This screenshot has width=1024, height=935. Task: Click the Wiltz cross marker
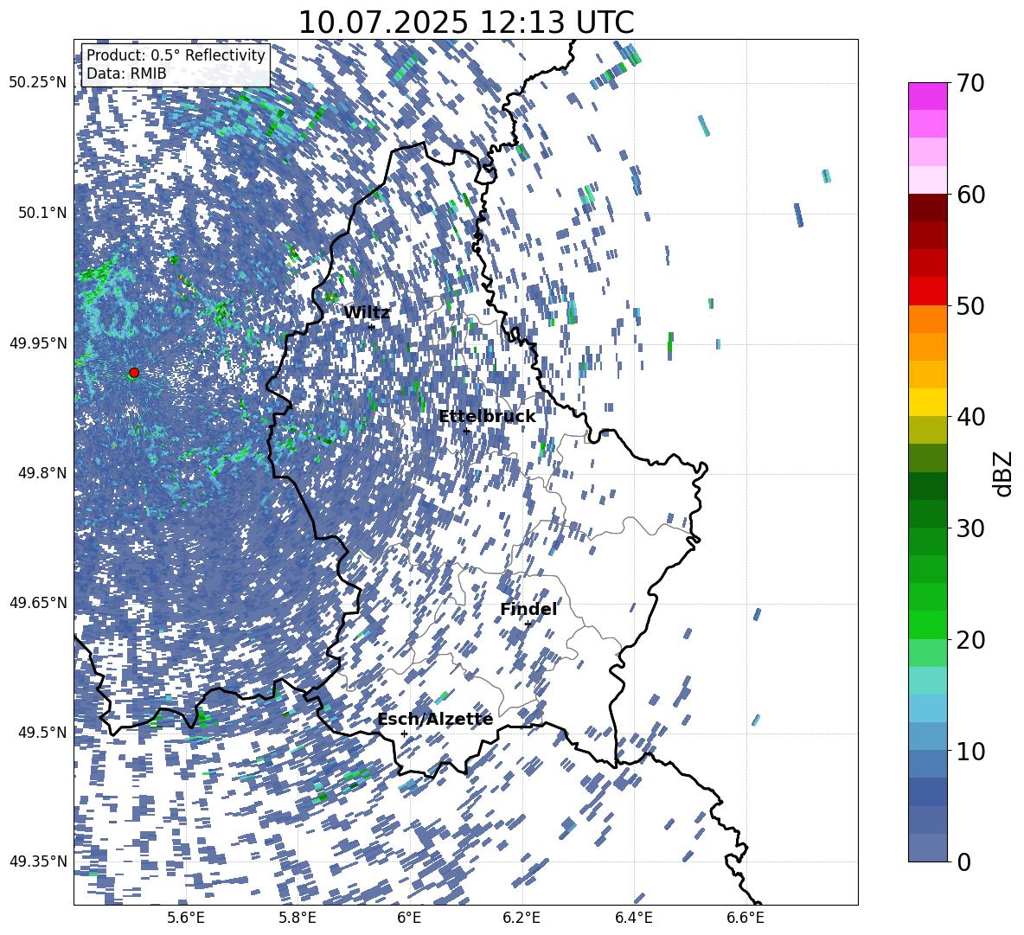372,327
